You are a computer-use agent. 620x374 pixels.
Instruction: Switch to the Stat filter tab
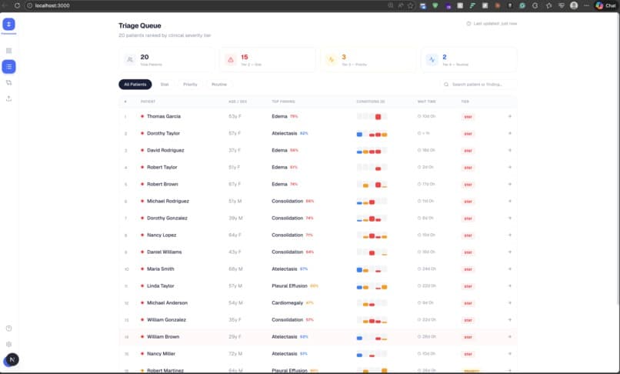(x=165, y=85)
